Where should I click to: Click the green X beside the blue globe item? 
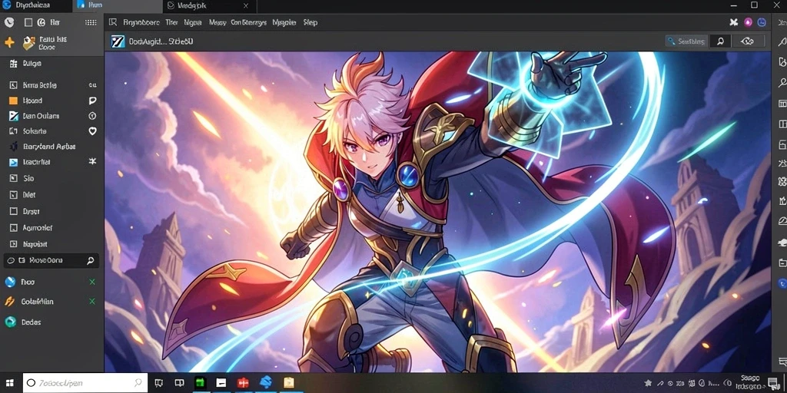pyautogui.click(x=92, y=282)
